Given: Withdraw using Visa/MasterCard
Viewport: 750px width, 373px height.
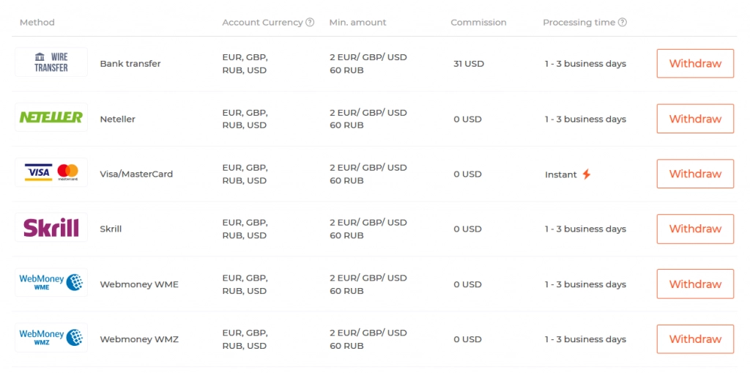Looking at the screenshot, I should 695,174.
